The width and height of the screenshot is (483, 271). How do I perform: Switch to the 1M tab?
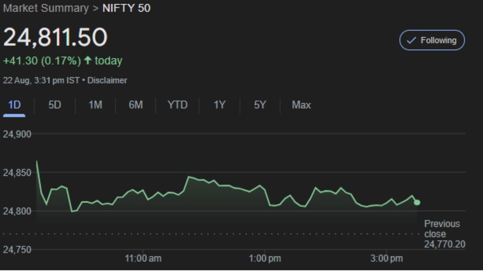coord(95,105)
